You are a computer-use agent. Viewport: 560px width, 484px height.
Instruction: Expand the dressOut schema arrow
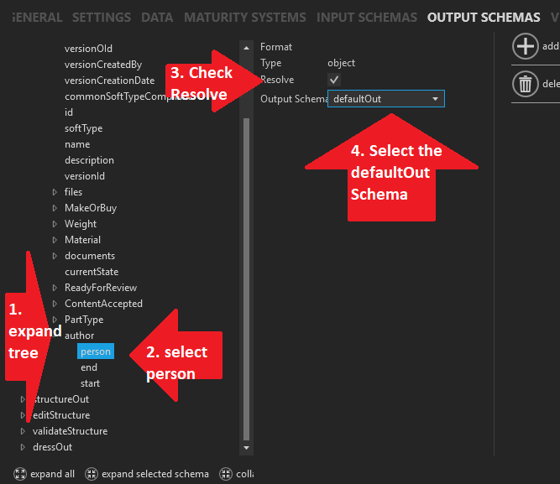(23, 447)
